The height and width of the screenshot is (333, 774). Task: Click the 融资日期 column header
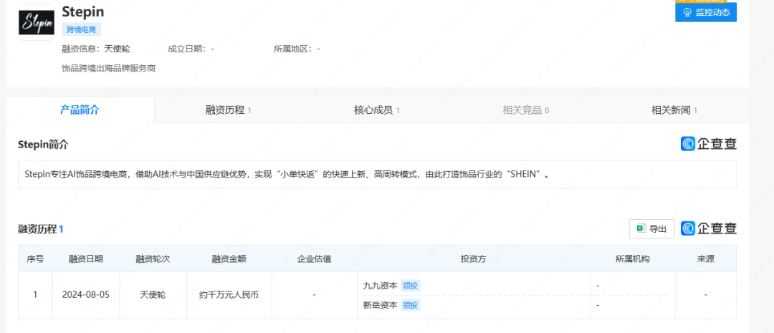tap(86, 259)
